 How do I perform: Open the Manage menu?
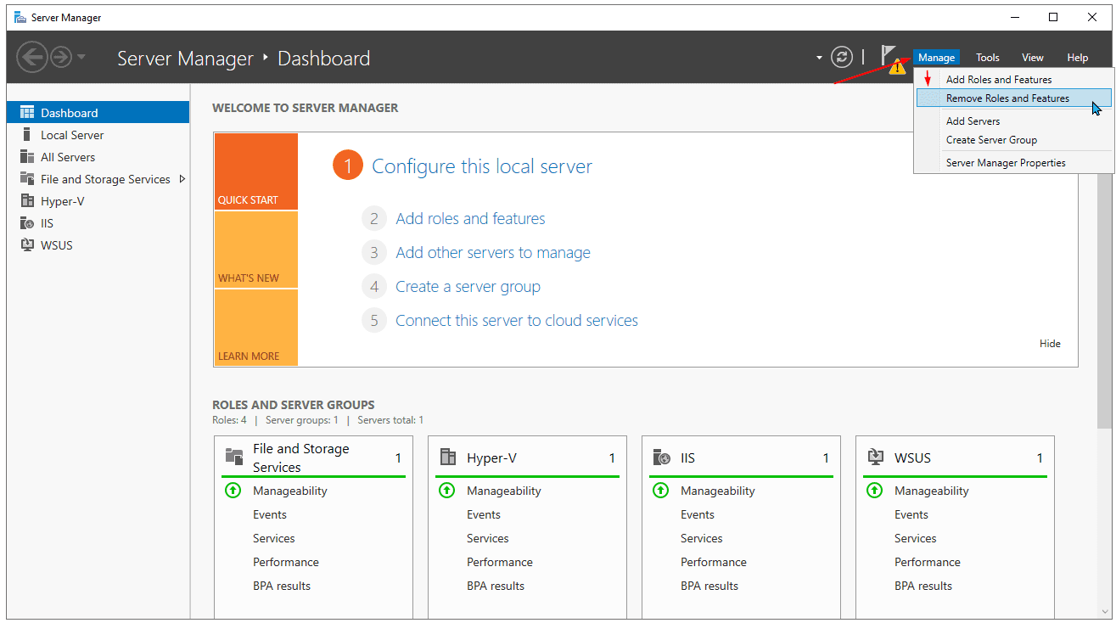pyautogui.click(x=936, y=58)
